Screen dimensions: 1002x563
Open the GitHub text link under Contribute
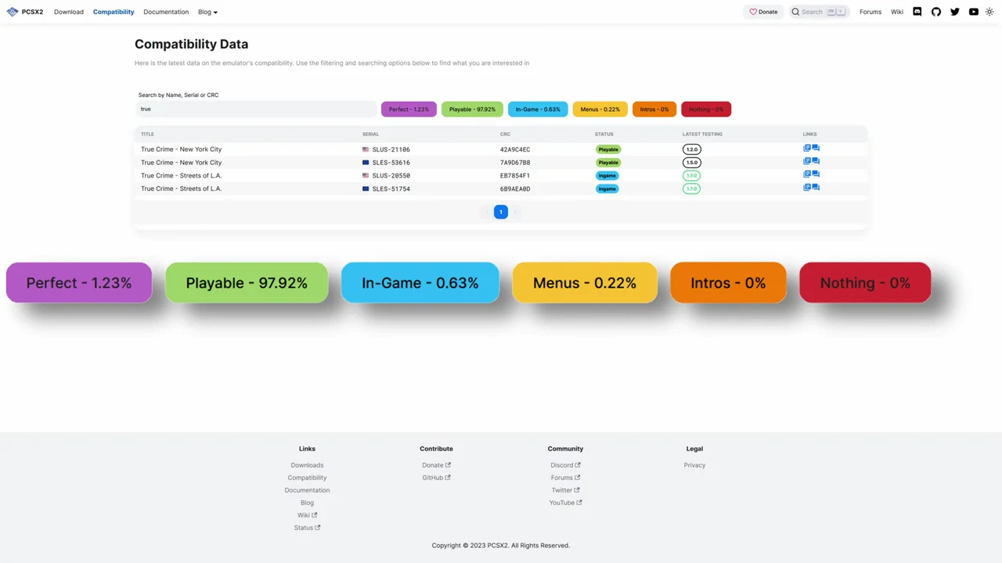click(x=436, y=478)
